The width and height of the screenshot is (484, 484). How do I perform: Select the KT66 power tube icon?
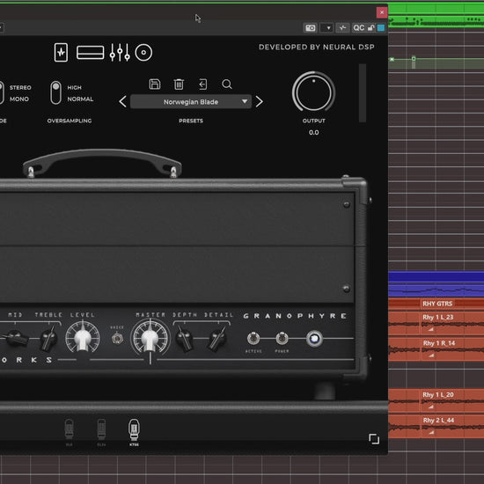click(134, 431)
